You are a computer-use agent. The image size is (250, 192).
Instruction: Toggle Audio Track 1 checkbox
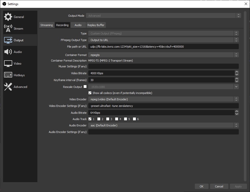[90, 119]
